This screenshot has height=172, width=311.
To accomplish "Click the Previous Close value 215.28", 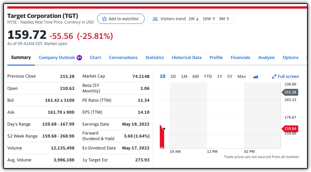I will click(67, 77).
